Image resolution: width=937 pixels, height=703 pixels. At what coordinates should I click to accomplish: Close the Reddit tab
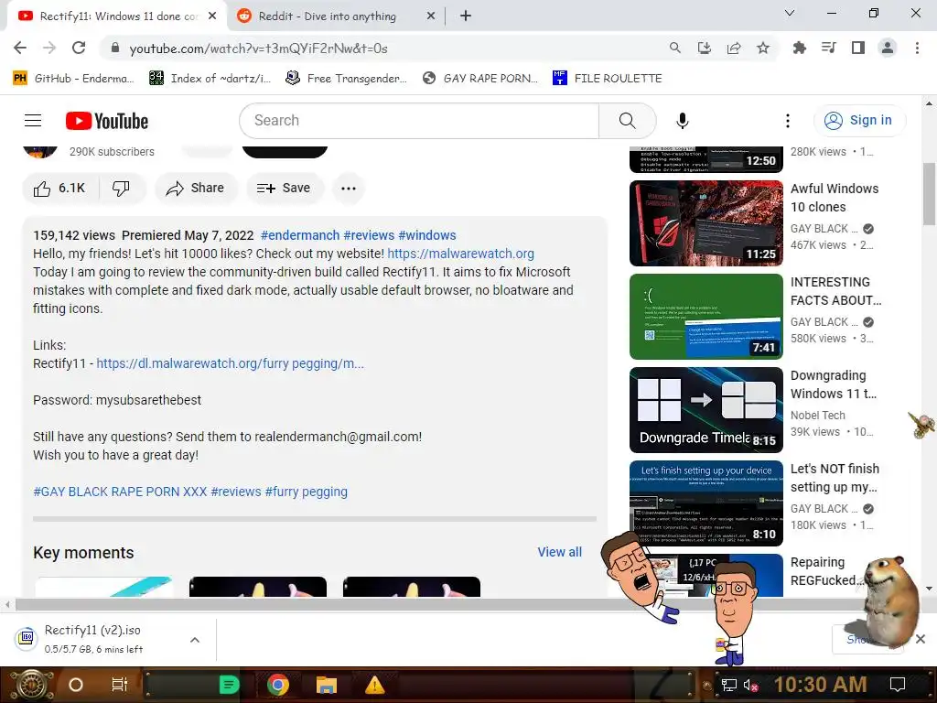(x=430, y=16)
